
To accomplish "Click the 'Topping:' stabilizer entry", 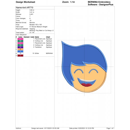I will (x=32, y=29).
